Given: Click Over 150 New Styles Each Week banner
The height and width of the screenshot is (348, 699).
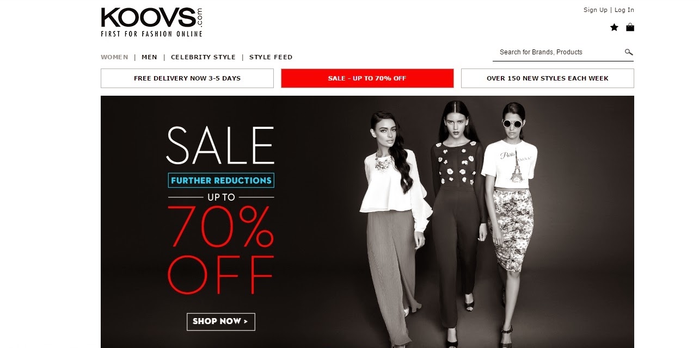Looking at the screenshot, I should tap(548, 78).
